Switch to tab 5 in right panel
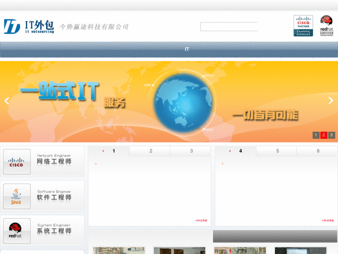The width and height of the screenshot is (338, 254). coord(277,151)
